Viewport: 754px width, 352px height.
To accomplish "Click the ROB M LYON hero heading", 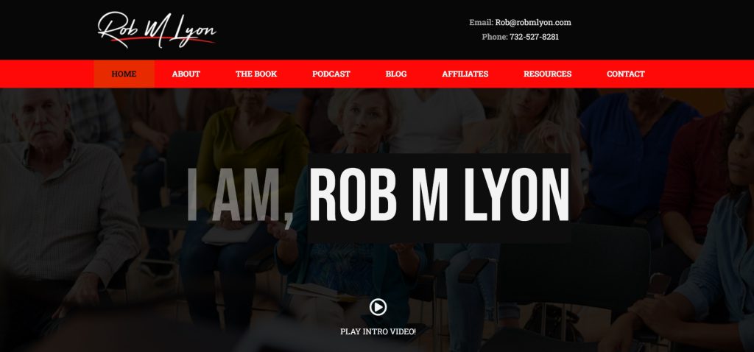I will tap(440, 194).
